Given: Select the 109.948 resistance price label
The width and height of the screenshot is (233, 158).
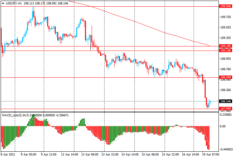Looking at the screenshot, I should point(225,6).
